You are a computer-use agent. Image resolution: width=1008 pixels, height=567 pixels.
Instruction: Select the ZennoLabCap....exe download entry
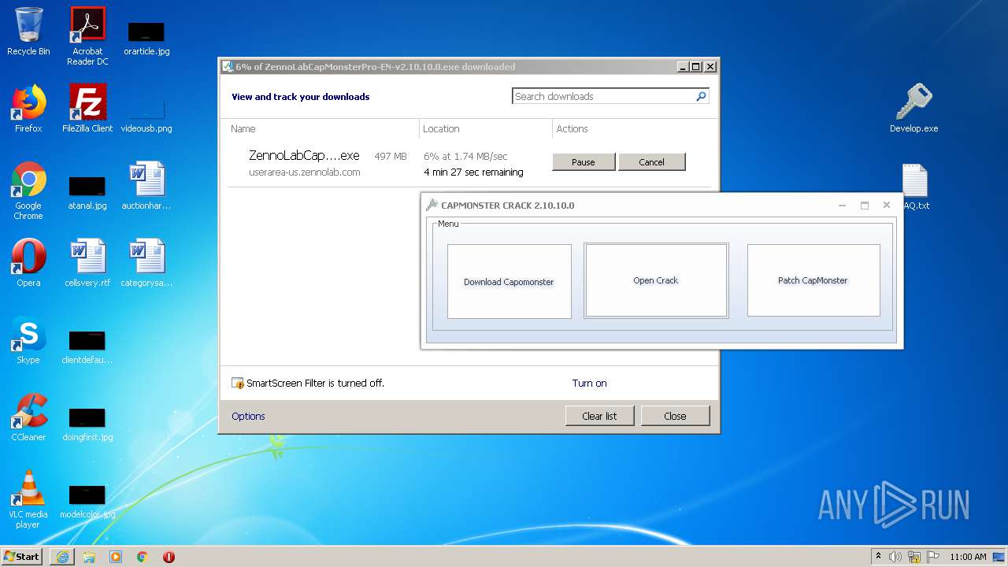(x=304, y=156)
